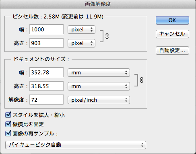
Task: Open the 自動設定... auto settings
Action: (172, 50)
